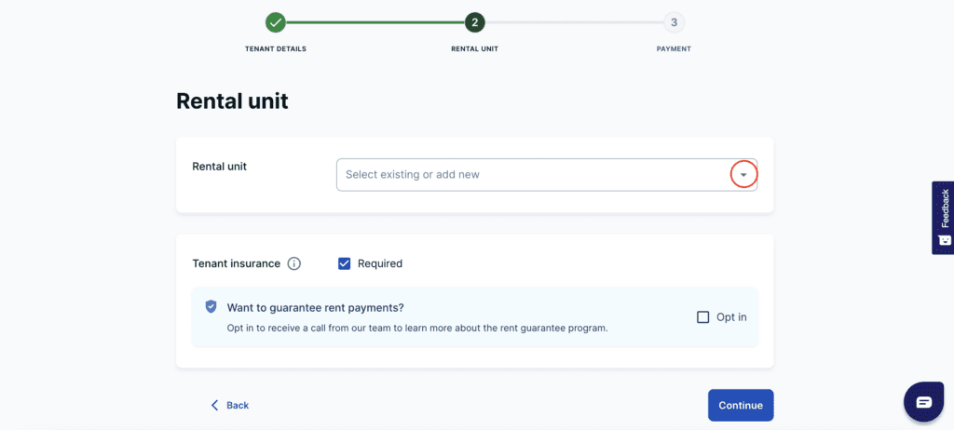Open the Feedback side tab
The width and height of the screenshot is (954, 430).
[944, 208]
